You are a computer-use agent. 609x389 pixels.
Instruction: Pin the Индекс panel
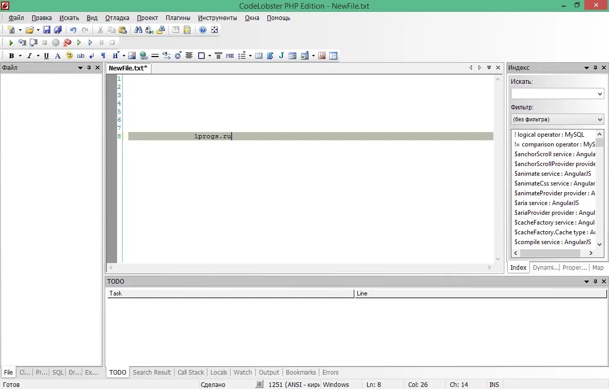click(596, 68)
